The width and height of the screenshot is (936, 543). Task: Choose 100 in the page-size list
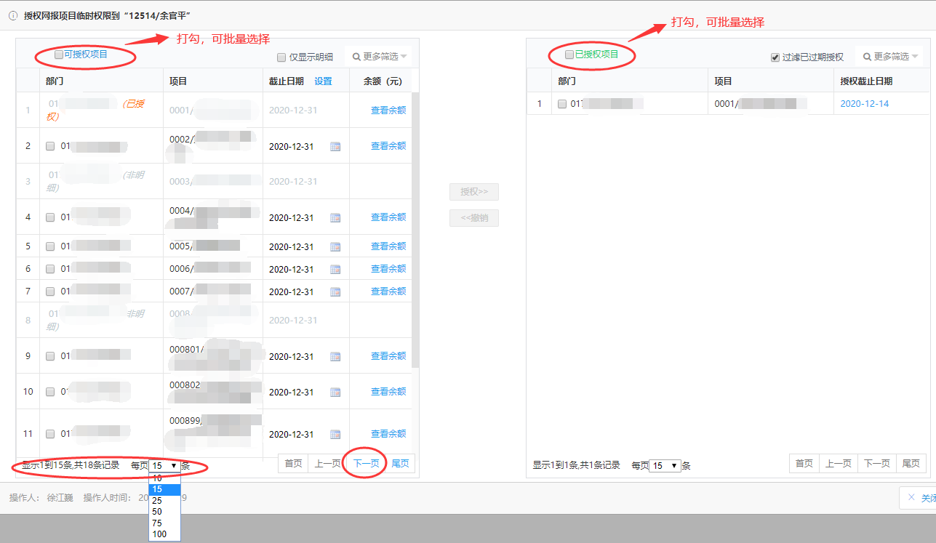[159, 534]
